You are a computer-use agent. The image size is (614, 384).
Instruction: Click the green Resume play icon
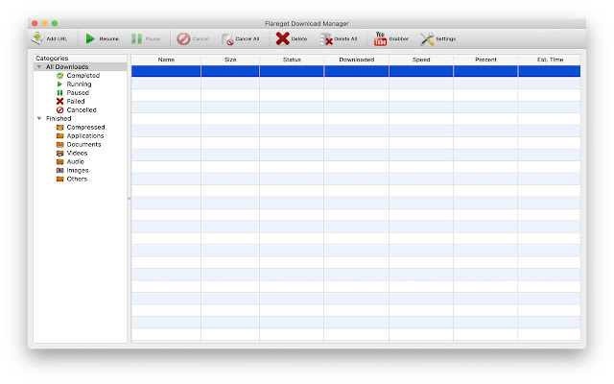pyautogui.click(x=90, y=38)
